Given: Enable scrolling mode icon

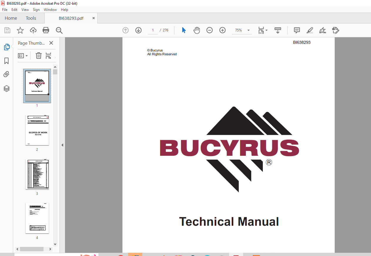Looking at the screenshot, I should (278, 30).
